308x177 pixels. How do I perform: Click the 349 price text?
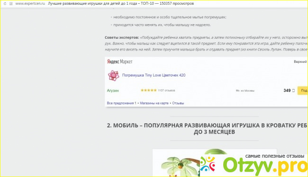point(287,90)
